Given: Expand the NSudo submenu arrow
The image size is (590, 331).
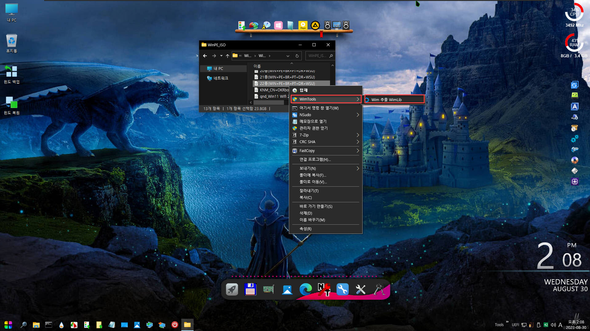Looking at the screenshot, I should 358,115.
